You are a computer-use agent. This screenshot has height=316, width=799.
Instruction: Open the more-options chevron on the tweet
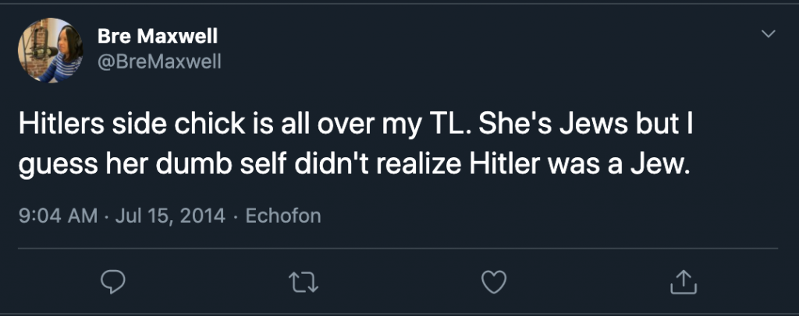click(769, 34)
